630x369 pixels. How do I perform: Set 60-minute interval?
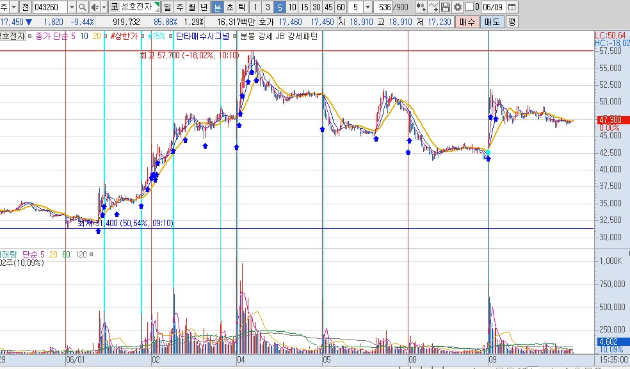pos(341,7)
